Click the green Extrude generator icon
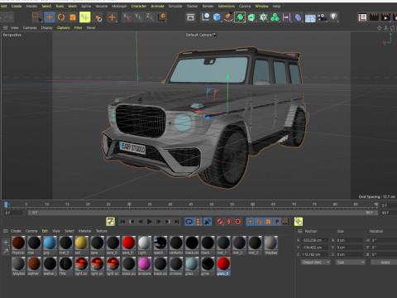This screenshot has width=397, height=298. coord(251,17)
